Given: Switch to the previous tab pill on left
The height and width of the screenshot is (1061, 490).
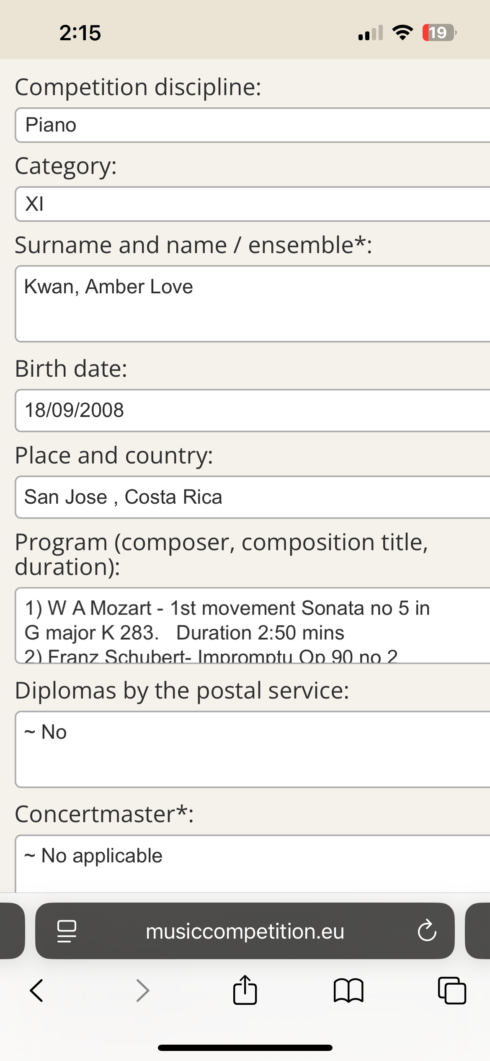Looking at the screenshot, I should pos(11,931).
